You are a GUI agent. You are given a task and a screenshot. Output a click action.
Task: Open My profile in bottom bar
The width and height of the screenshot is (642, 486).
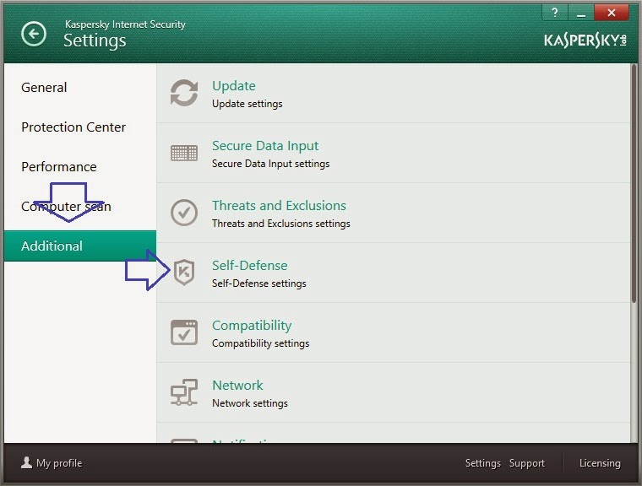52,463
